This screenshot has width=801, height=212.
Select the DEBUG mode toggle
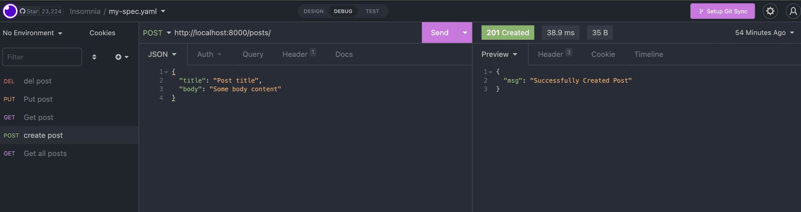[343, 11]
